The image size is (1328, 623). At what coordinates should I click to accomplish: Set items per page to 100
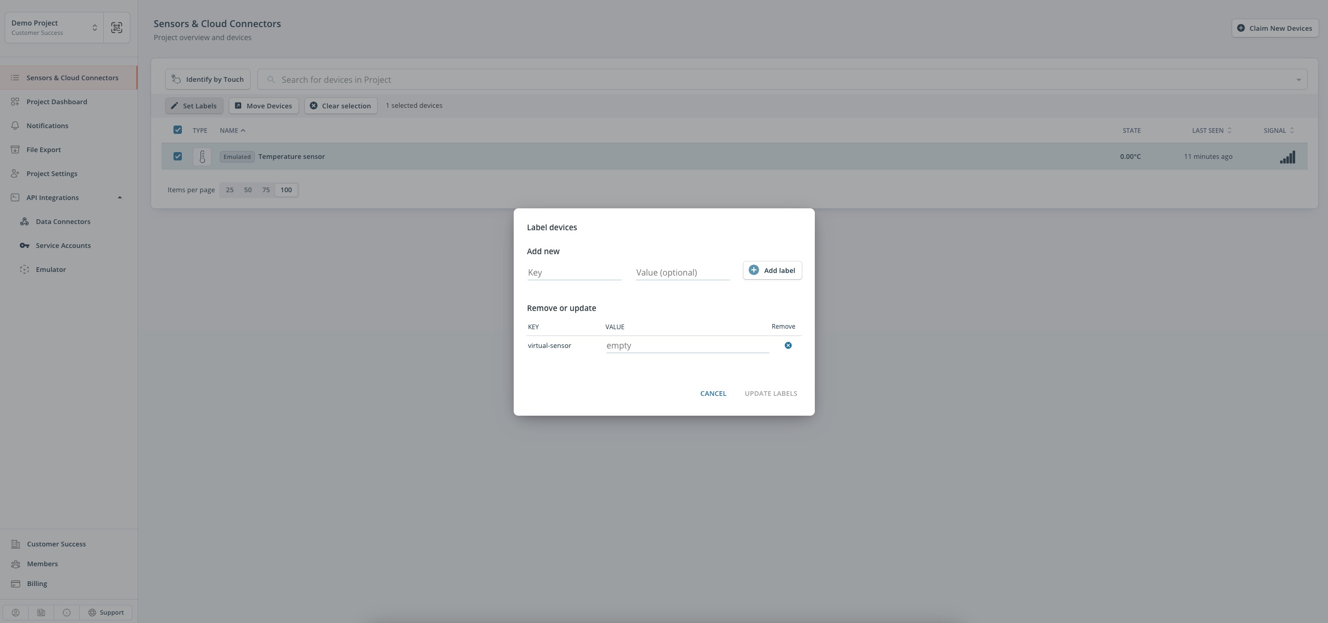pos(286,190)
